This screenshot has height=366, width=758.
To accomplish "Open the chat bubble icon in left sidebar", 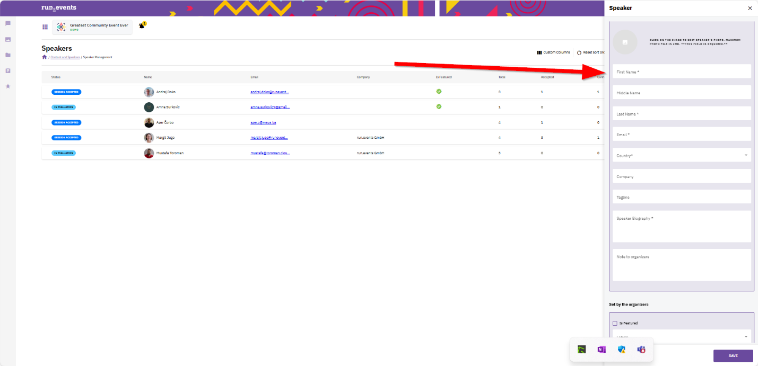I will [8, 23].
